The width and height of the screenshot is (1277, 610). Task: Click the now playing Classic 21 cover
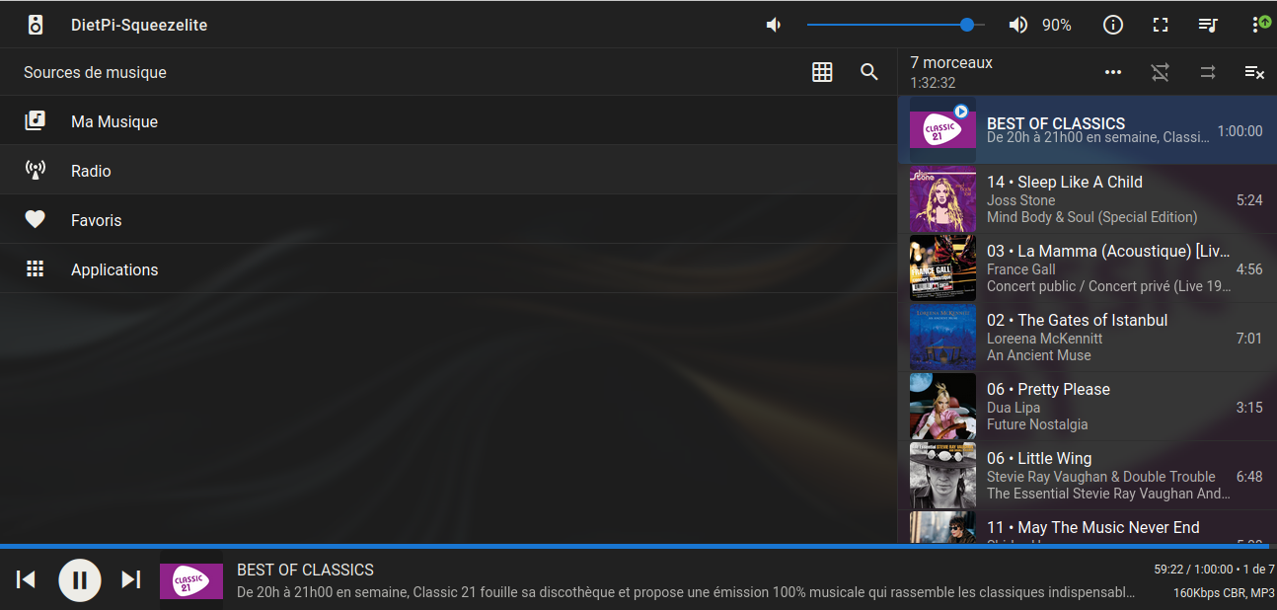191,581
